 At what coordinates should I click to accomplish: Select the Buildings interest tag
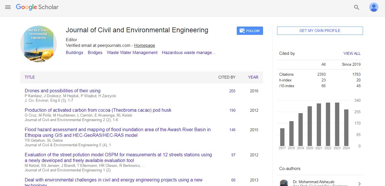(x=74, y=53)
